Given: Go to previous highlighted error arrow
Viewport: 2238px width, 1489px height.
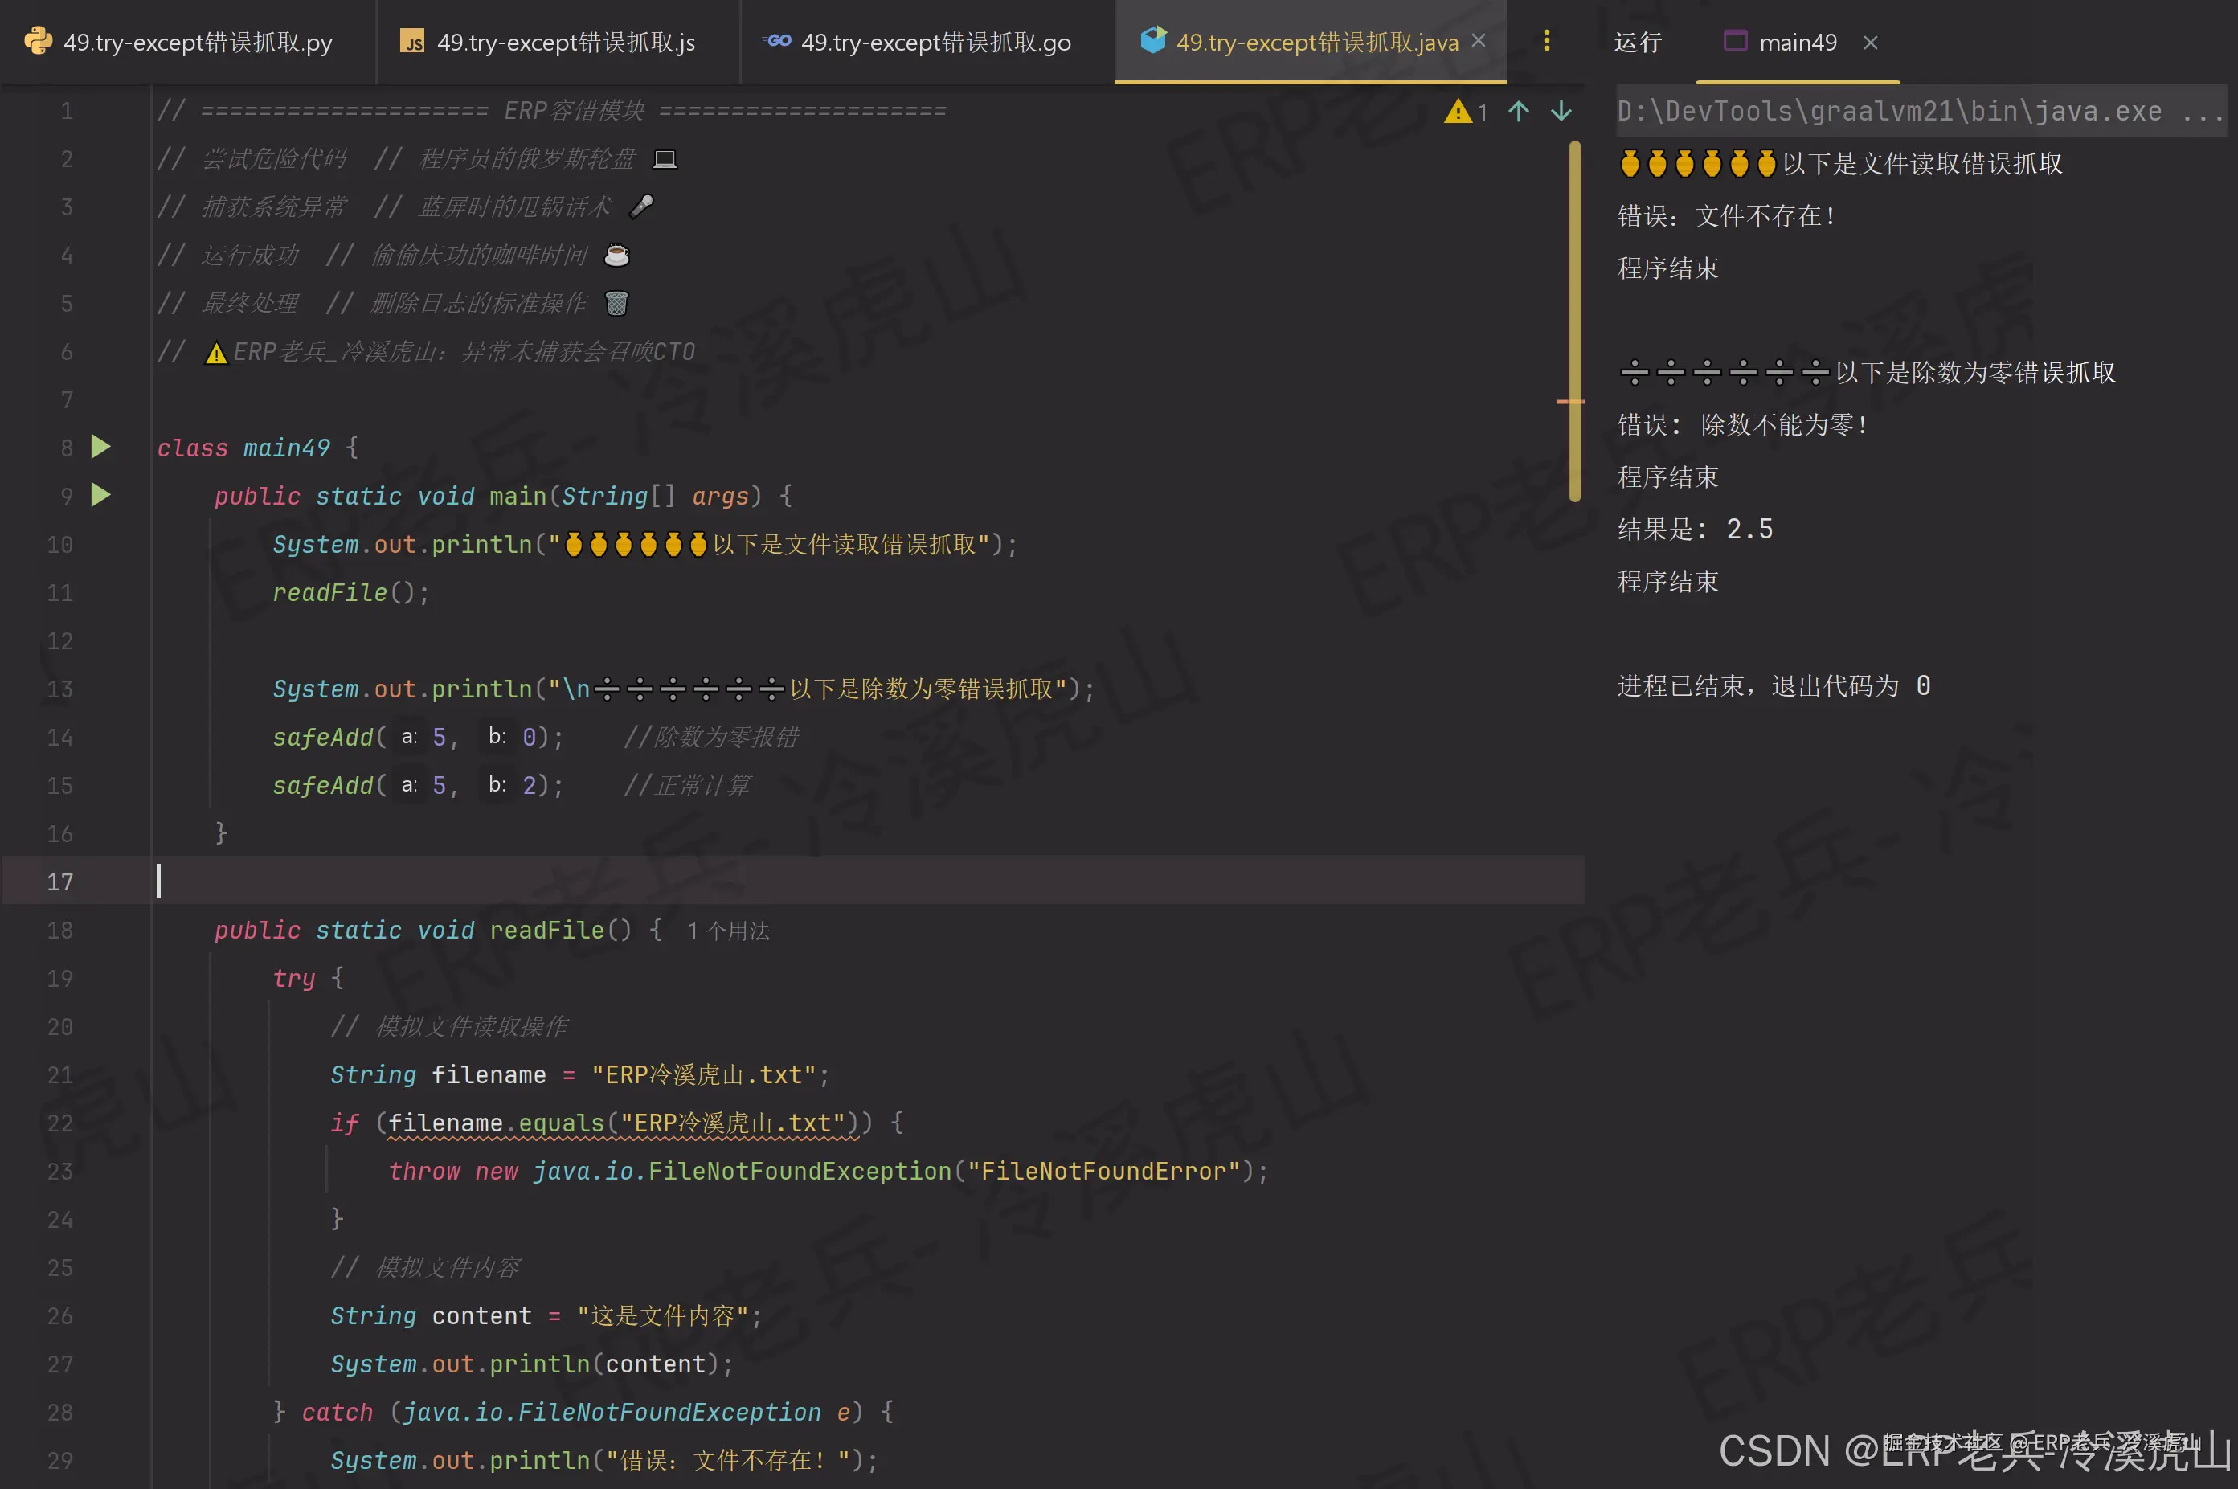Looking at the screenshot, I should coord(1518,112).
